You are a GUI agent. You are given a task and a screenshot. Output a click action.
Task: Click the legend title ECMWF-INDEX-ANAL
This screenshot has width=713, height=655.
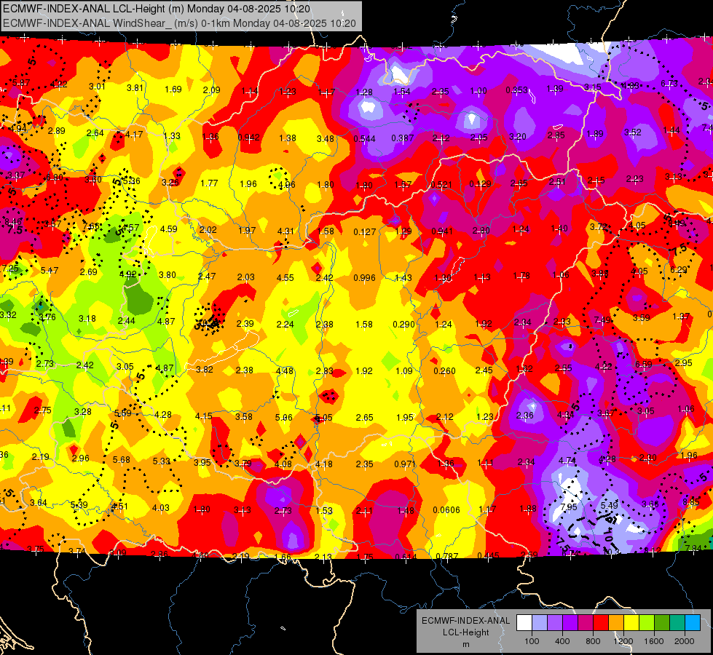tap(465, 621)
